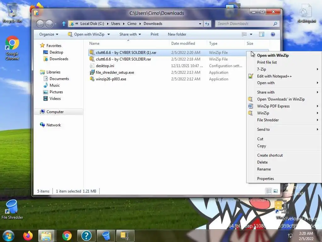Open Chrome from the taskbar
Image resolution: width=322 pixels, height=242 pixels.
tap(67, 236)
